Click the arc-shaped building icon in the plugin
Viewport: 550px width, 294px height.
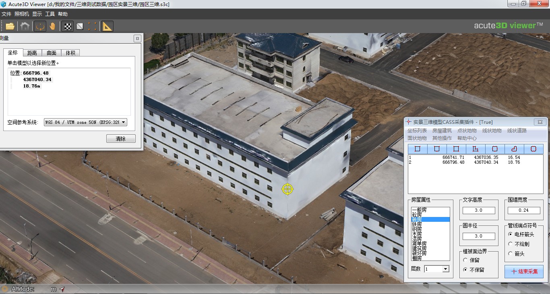coord(514,149)
